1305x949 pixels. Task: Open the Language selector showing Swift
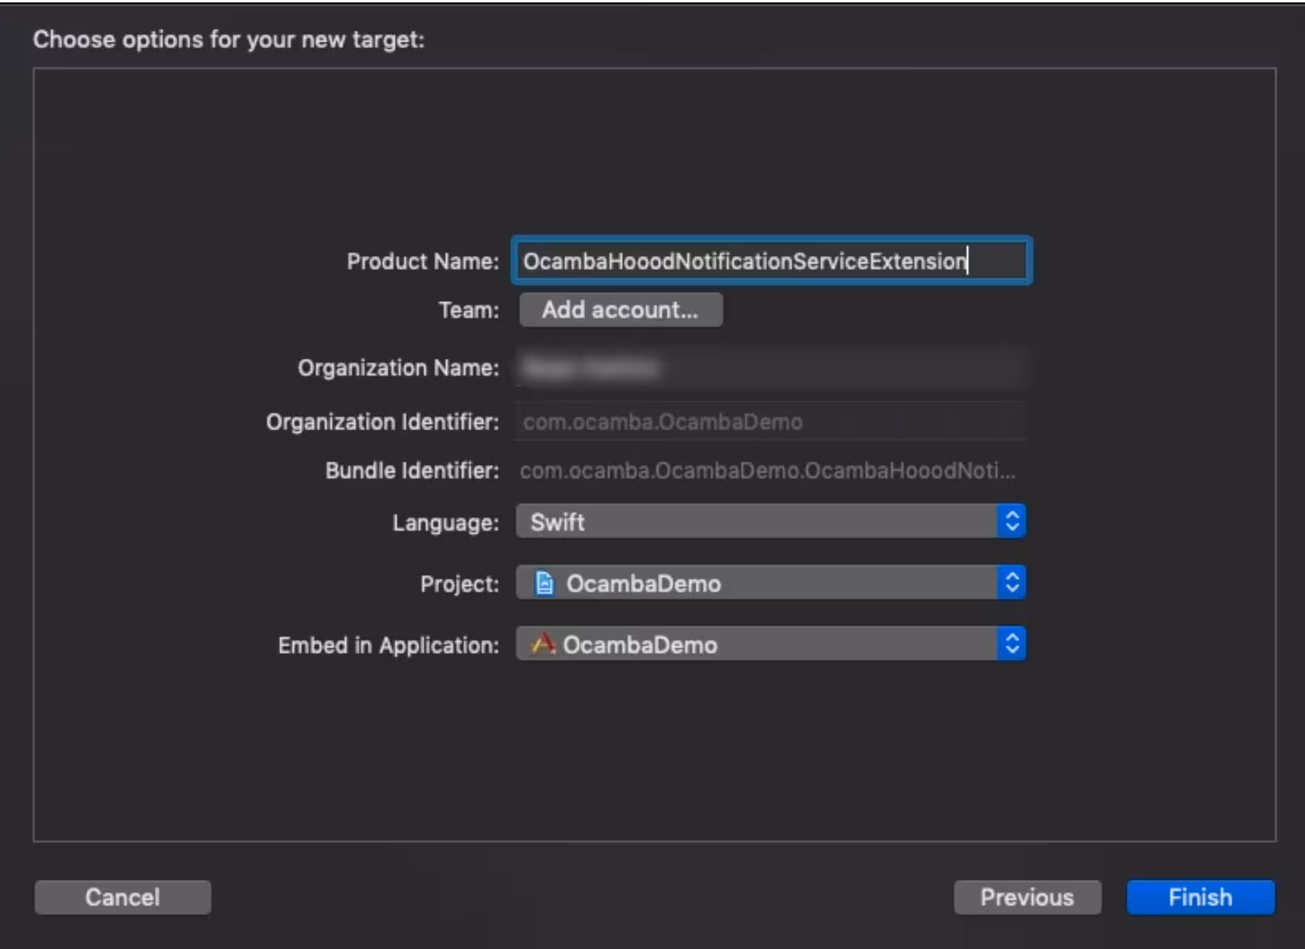click(762, 522)
